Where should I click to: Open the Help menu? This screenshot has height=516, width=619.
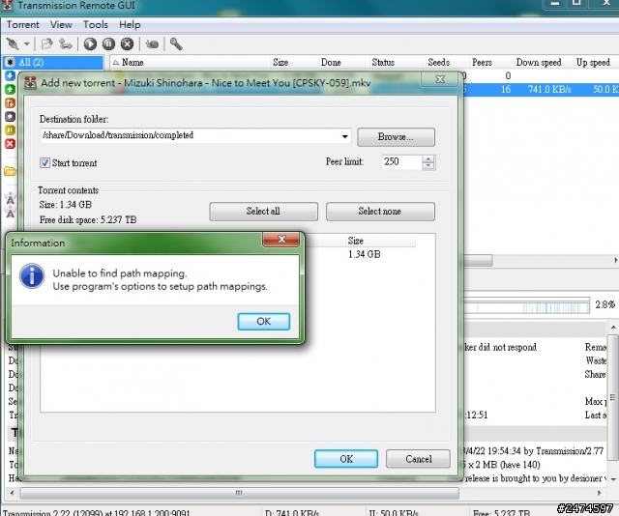tap(130, 25)
